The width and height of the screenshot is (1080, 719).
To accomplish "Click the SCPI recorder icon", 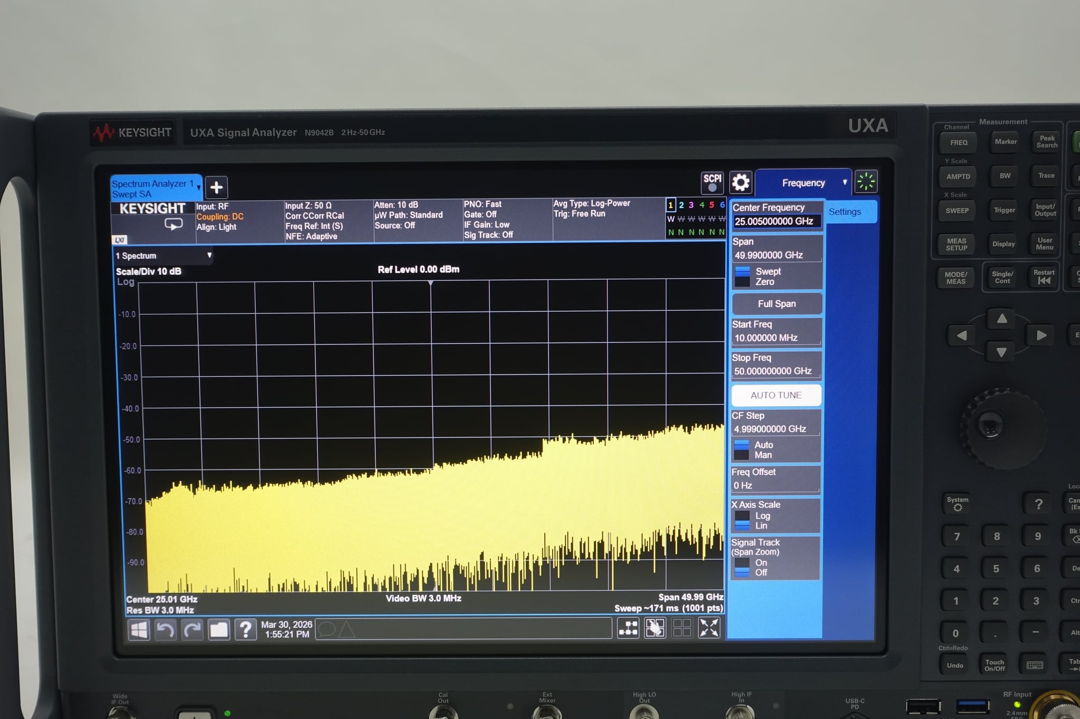I will [712, 182].
